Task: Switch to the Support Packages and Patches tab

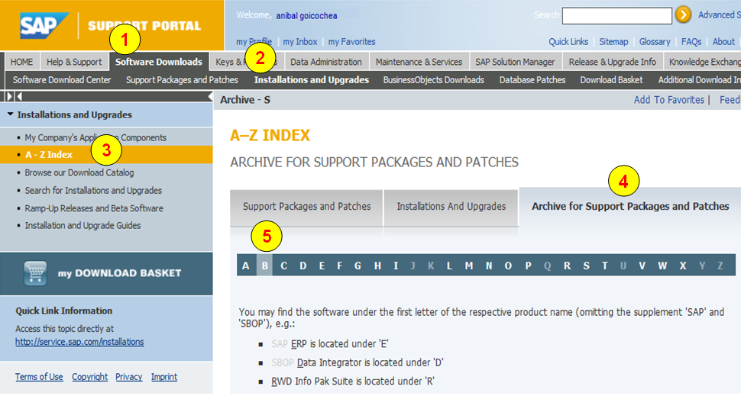Action: pyautogui.click(x=306, y=207)
